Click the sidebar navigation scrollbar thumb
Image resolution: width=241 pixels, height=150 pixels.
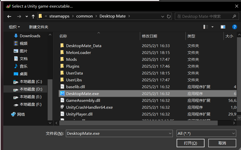click(50, 100)
